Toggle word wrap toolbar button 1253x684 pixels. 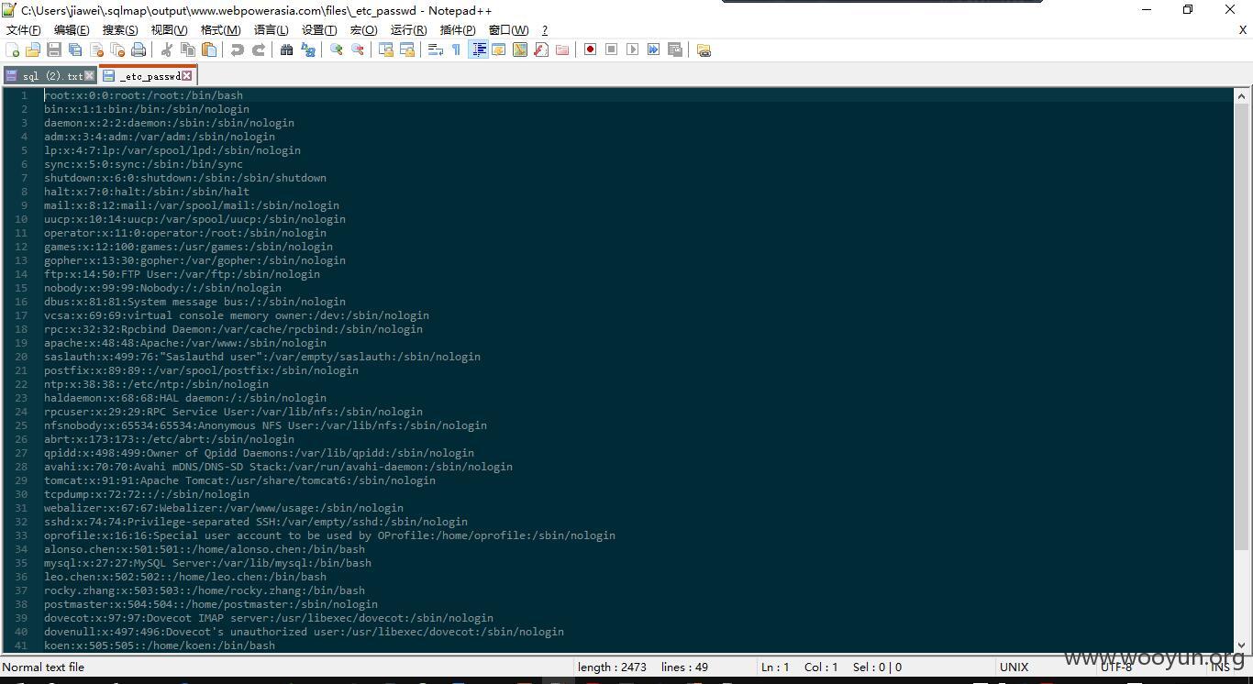click(x=436, y=50)
